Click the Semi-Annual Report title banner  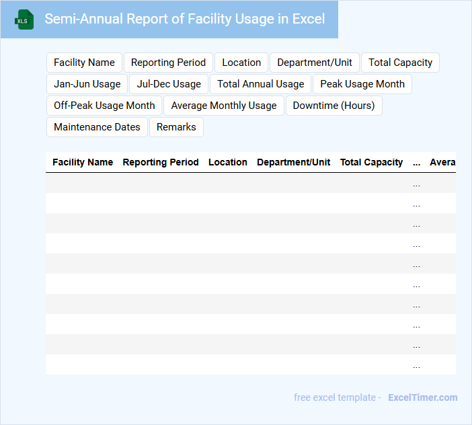tap(184, 19)
